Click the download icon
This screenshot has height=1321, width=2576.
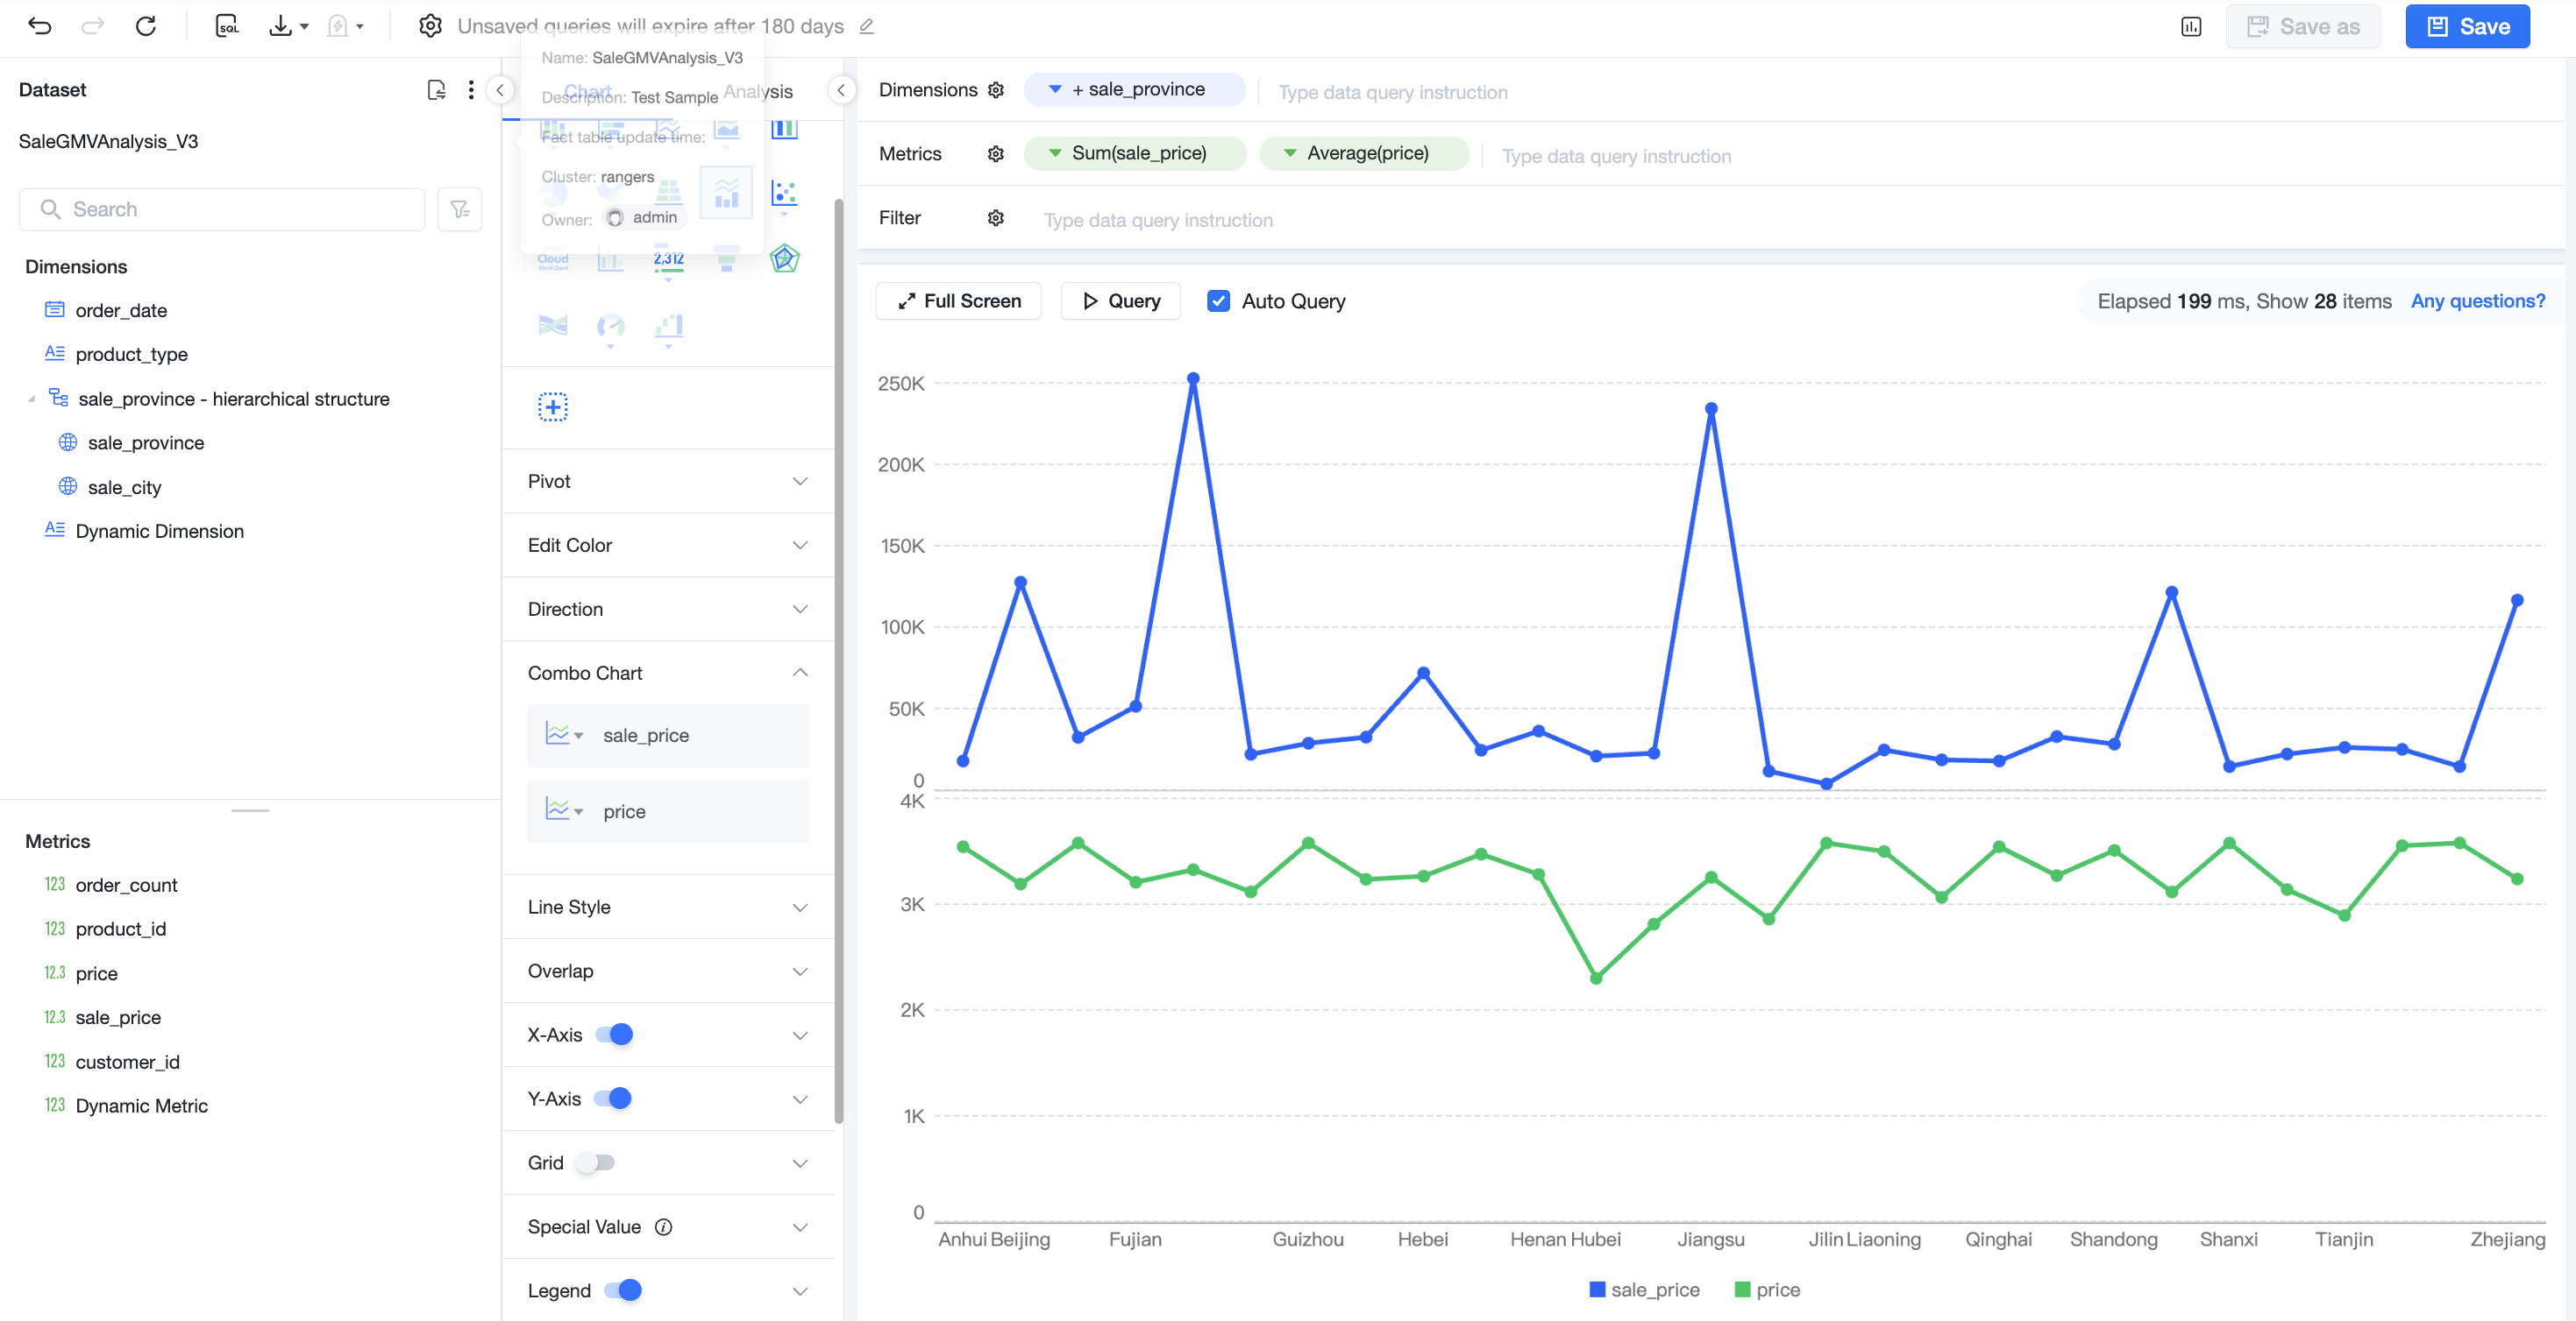coord(280,26)
